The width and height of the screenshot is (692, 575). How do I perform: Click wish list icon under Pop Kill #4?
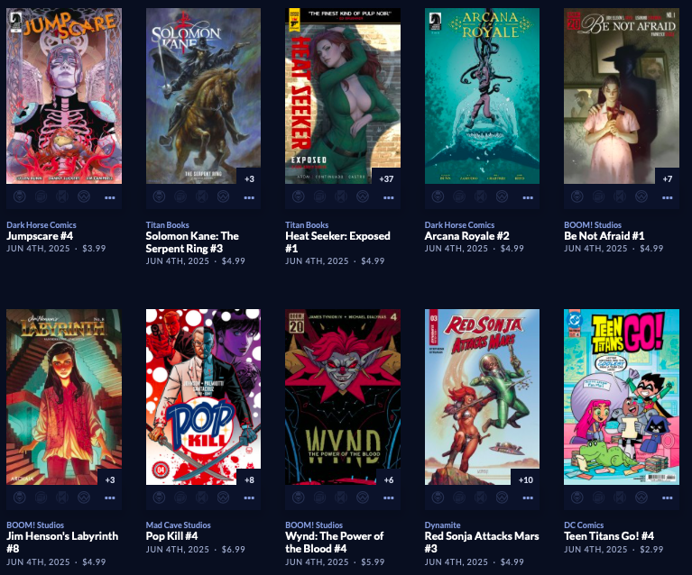point(224,497)
